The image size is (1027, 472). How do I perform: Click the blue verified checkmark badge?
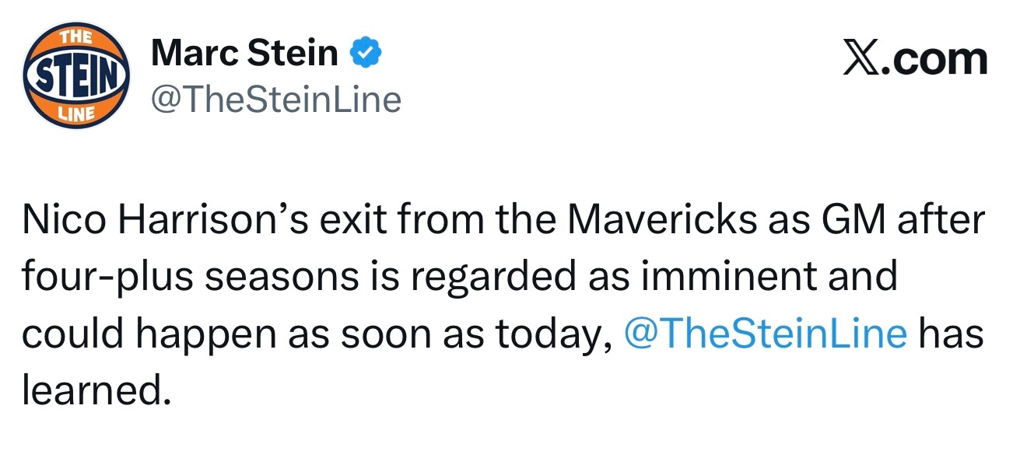click(x=364, y=54)
